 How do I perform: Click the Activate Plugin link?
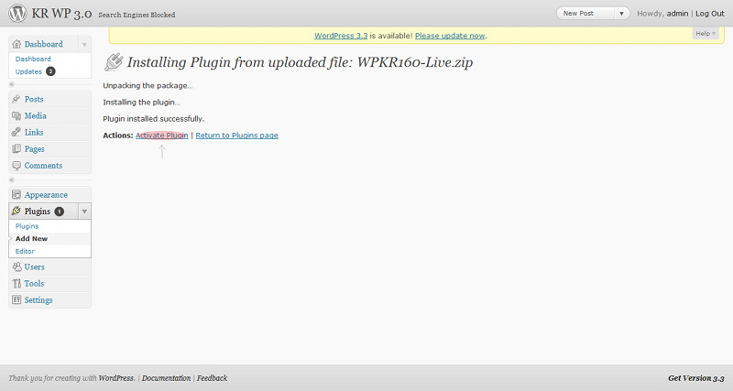162,136
